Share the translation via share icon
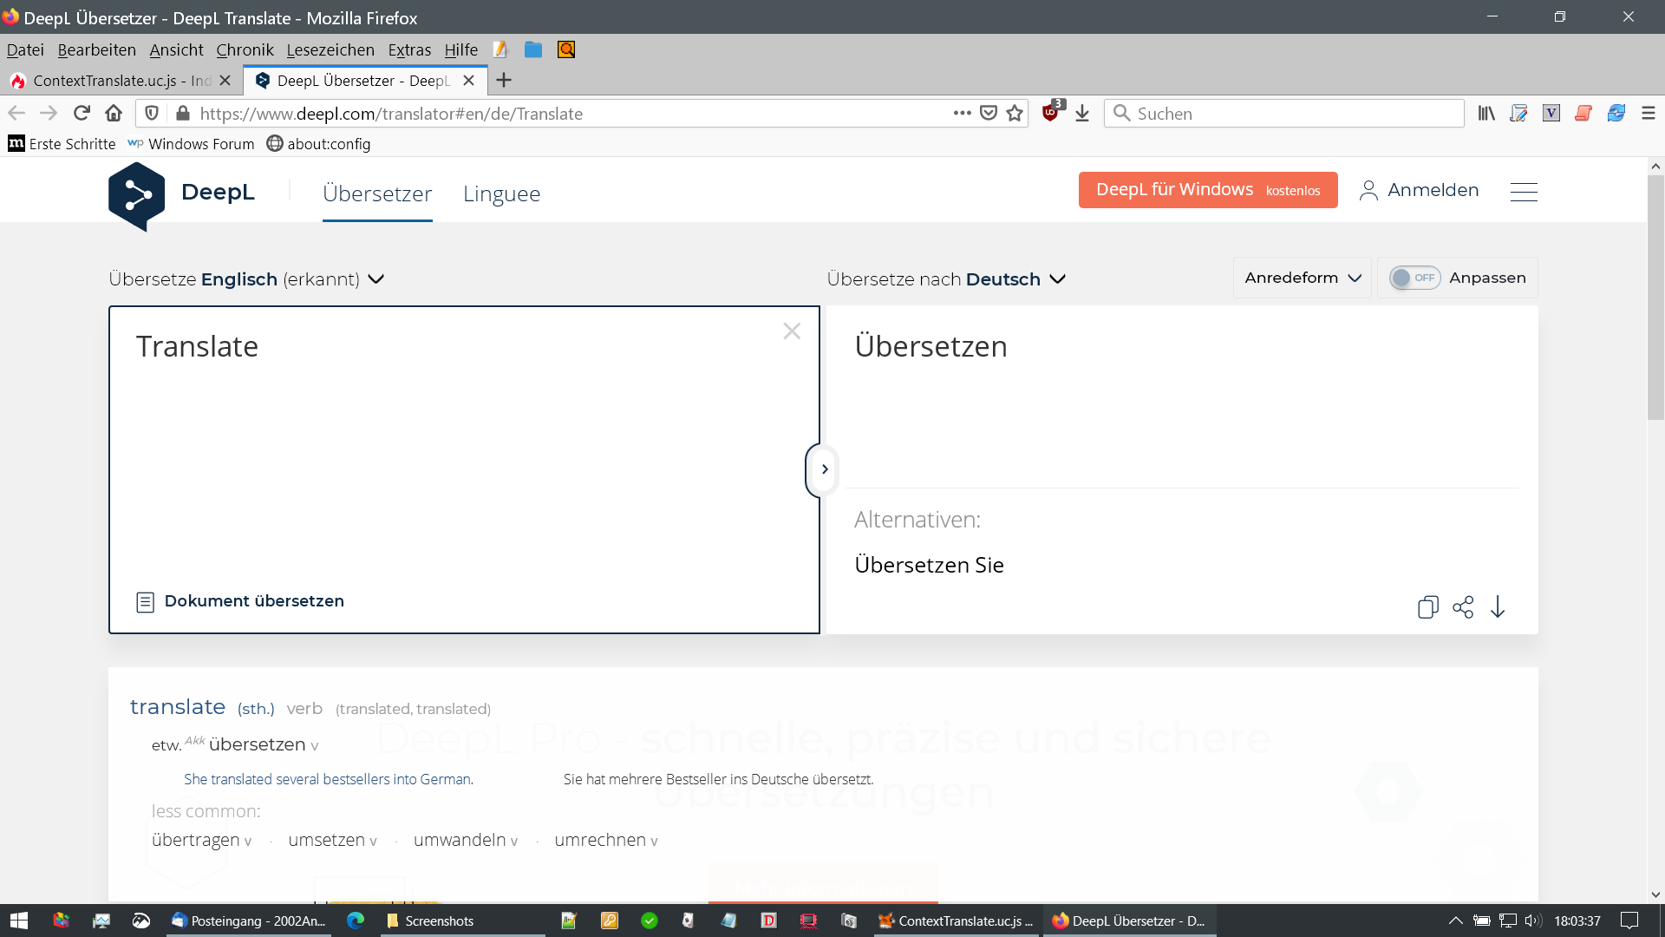 click(x=1463, y=607)
